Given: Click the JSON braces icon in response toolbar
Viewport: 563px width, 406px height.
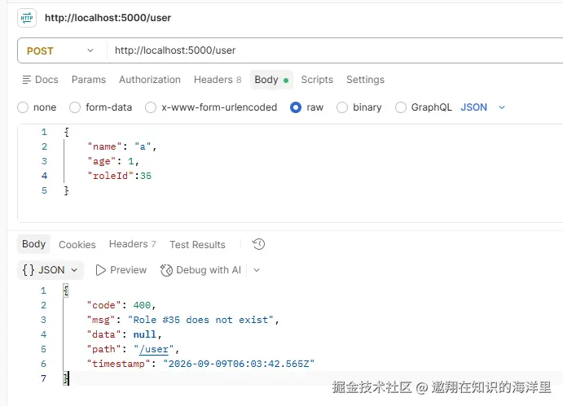Looking at the screenshot, I should pos(29,270).
